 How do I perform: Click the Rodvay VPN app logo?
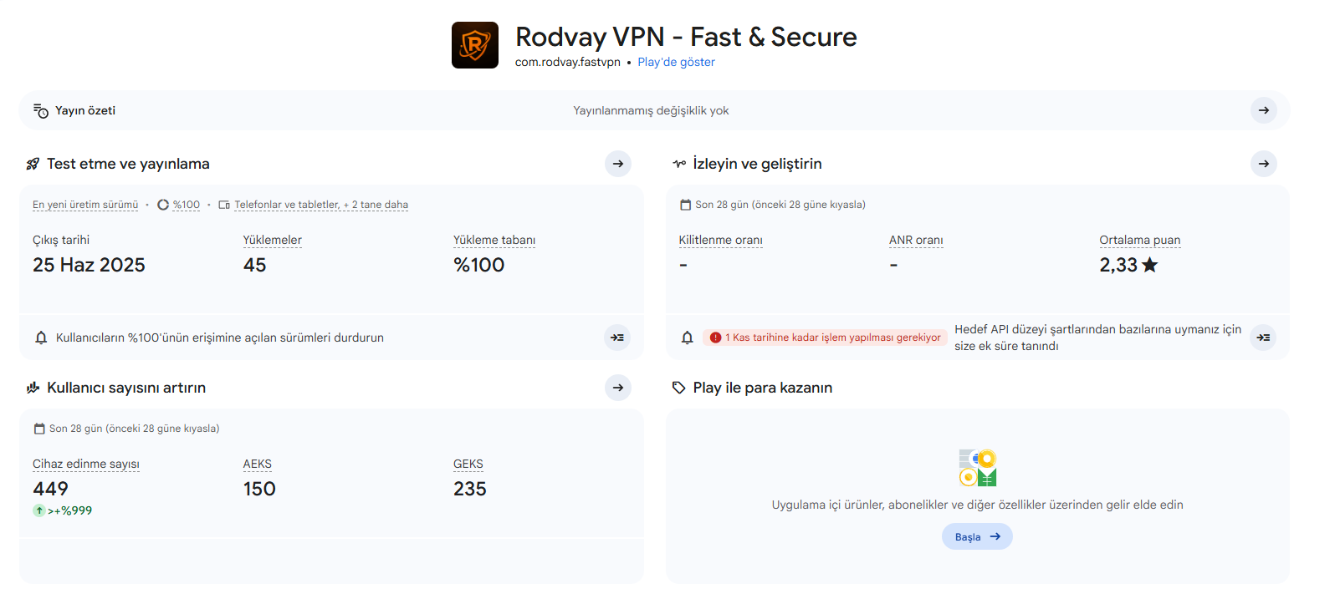(x=475, y=45)
